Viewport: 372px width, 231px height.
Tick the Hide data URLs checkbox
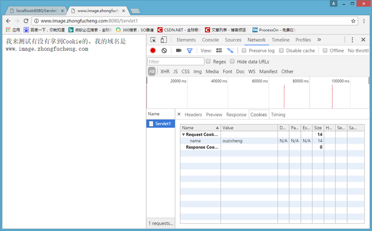[233, 61]
